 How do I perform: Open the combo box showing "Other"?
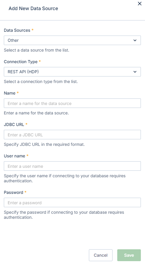72,40
